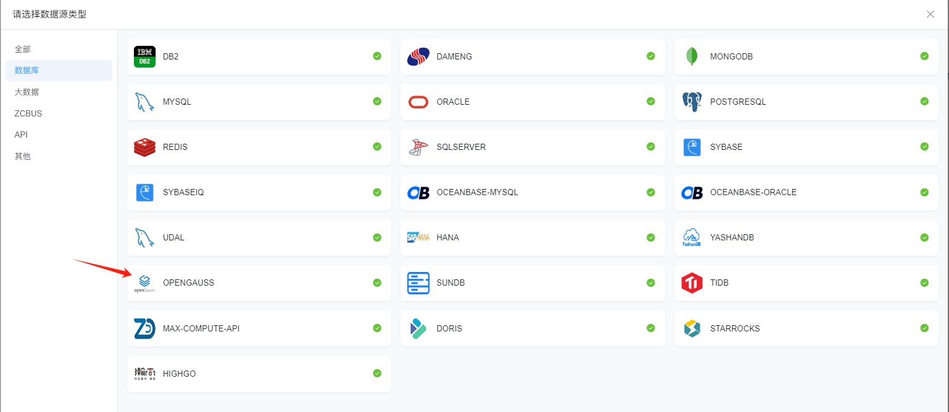The image size is (949, 412).
Task: Click the green check on HIGHGO card
Action: (x=377, y=374)
